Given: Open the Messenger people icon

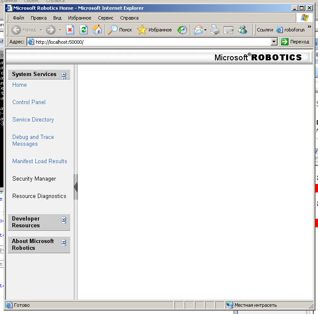Looking at the screenshot, I should [x=243, y=30].
